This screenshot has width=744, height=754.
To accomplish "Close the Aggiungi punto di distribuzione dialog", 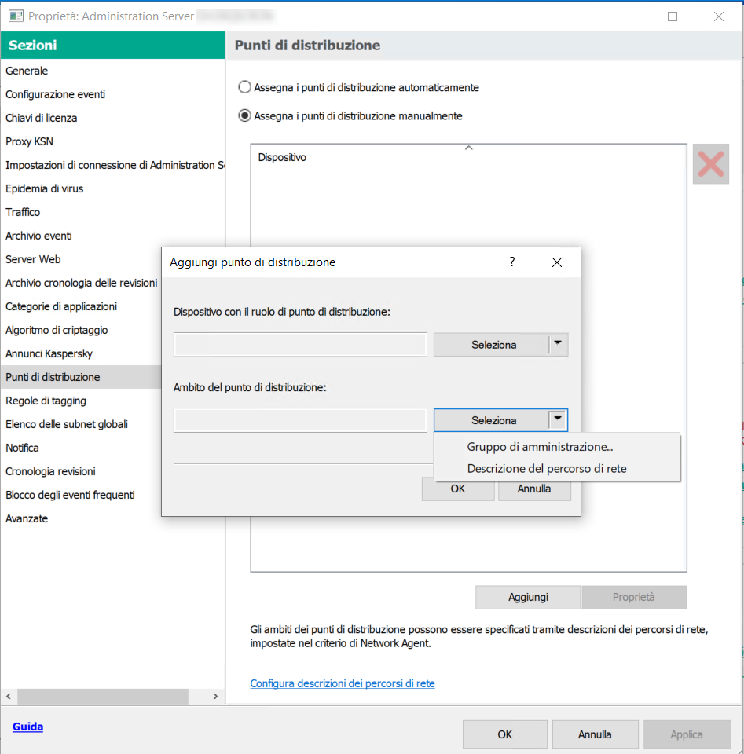I will (557, 262).
